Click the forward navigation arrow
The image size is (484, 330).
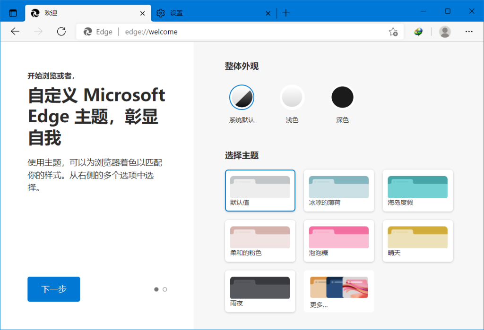click(x=38, y=32)
